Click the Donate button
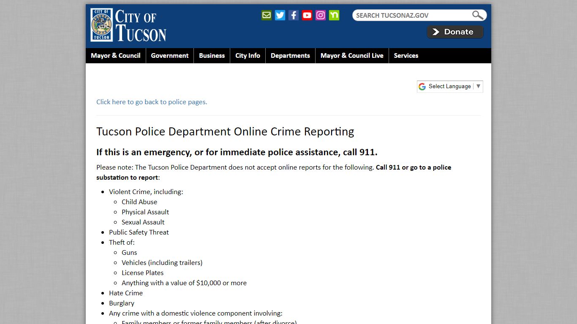Image resolution: width=577 pixels, height=324 pixels. [x=455, y=32]
